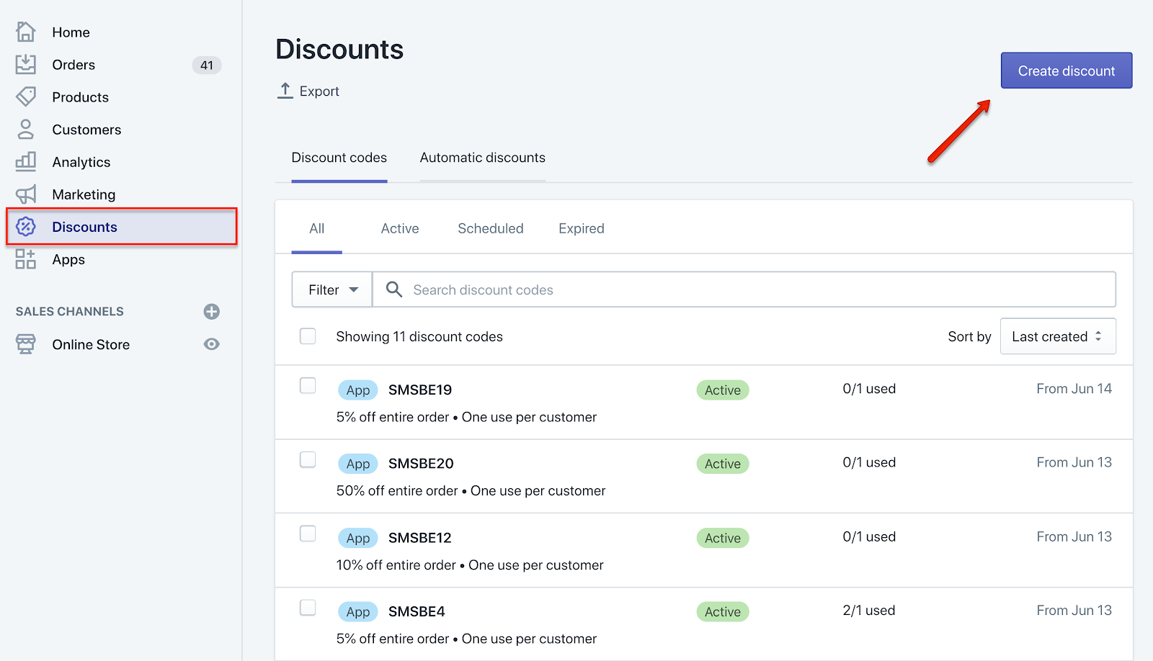Select the Analytics bar-chart icon
The width and height of the screenshot is (1153, 661).
click(x=25, y=161)
